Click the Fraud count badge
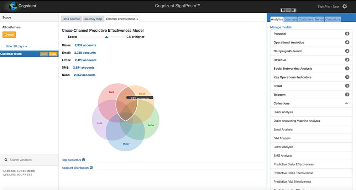This screenshot has width=356, height=190. click(x=347, y=86)
